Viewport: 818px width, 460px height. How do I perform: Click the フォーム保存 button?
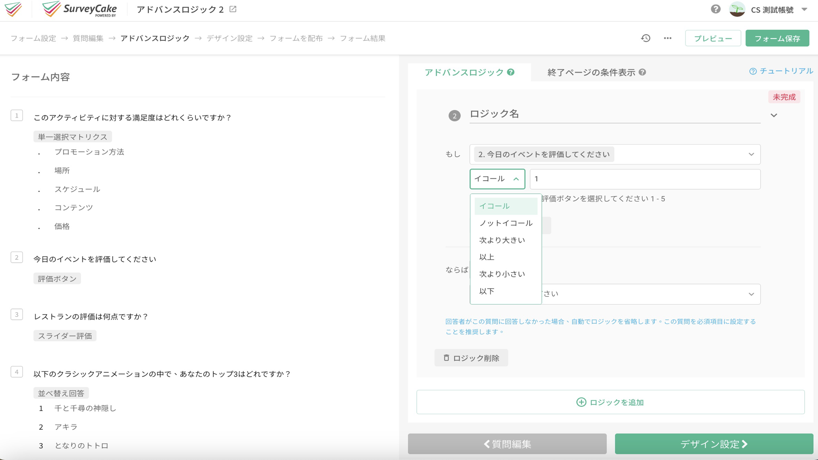point(777,38)
